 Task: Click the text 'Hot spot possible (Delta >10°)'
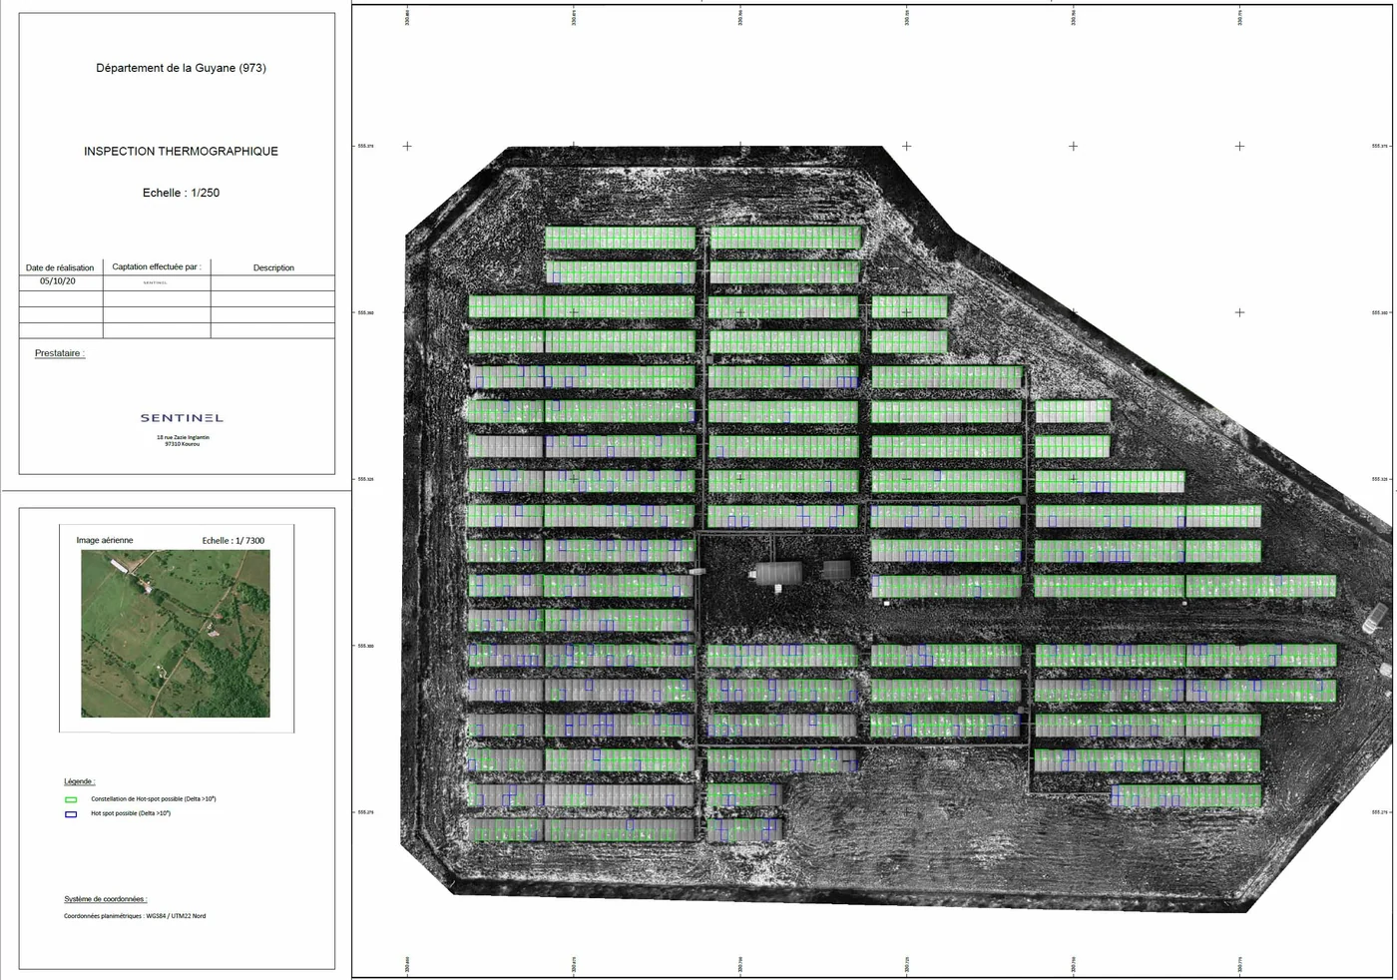(x=131, y=813)
